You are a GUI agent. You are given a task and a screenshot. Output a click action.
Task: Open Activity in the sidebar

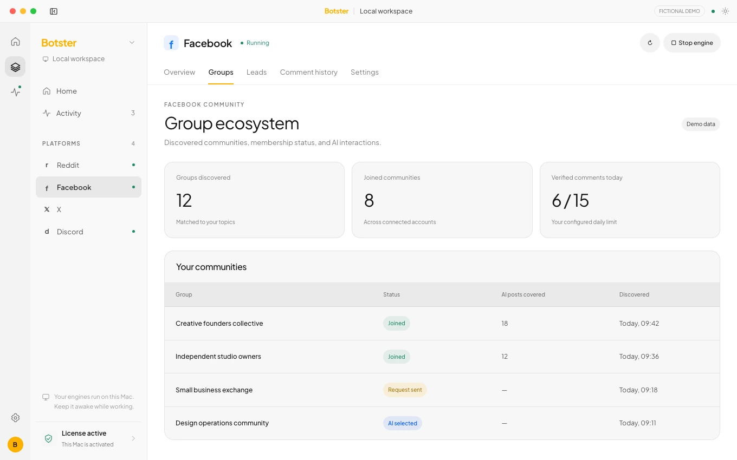(88, 113)
